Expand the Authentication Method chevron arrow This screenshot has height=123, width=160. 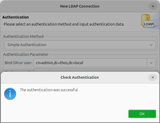point(151,45)
